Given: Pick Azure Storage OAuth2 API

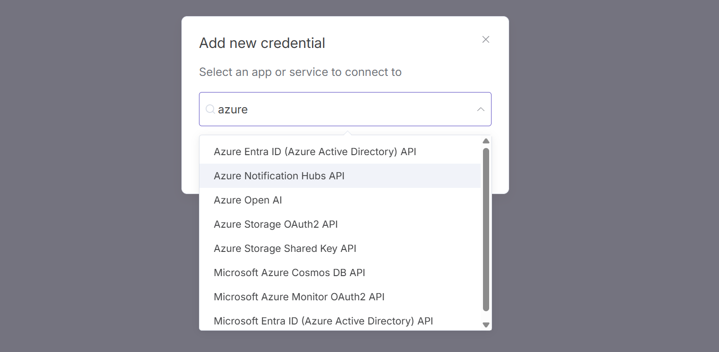Looking at the screenshot, I should pos(340,224).
